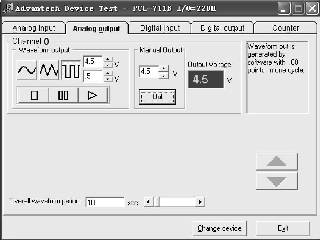Switch to the Analog input tab
The height and width of the screenshot is (240, 320).
pyautogui.click(x=34, y=28)
